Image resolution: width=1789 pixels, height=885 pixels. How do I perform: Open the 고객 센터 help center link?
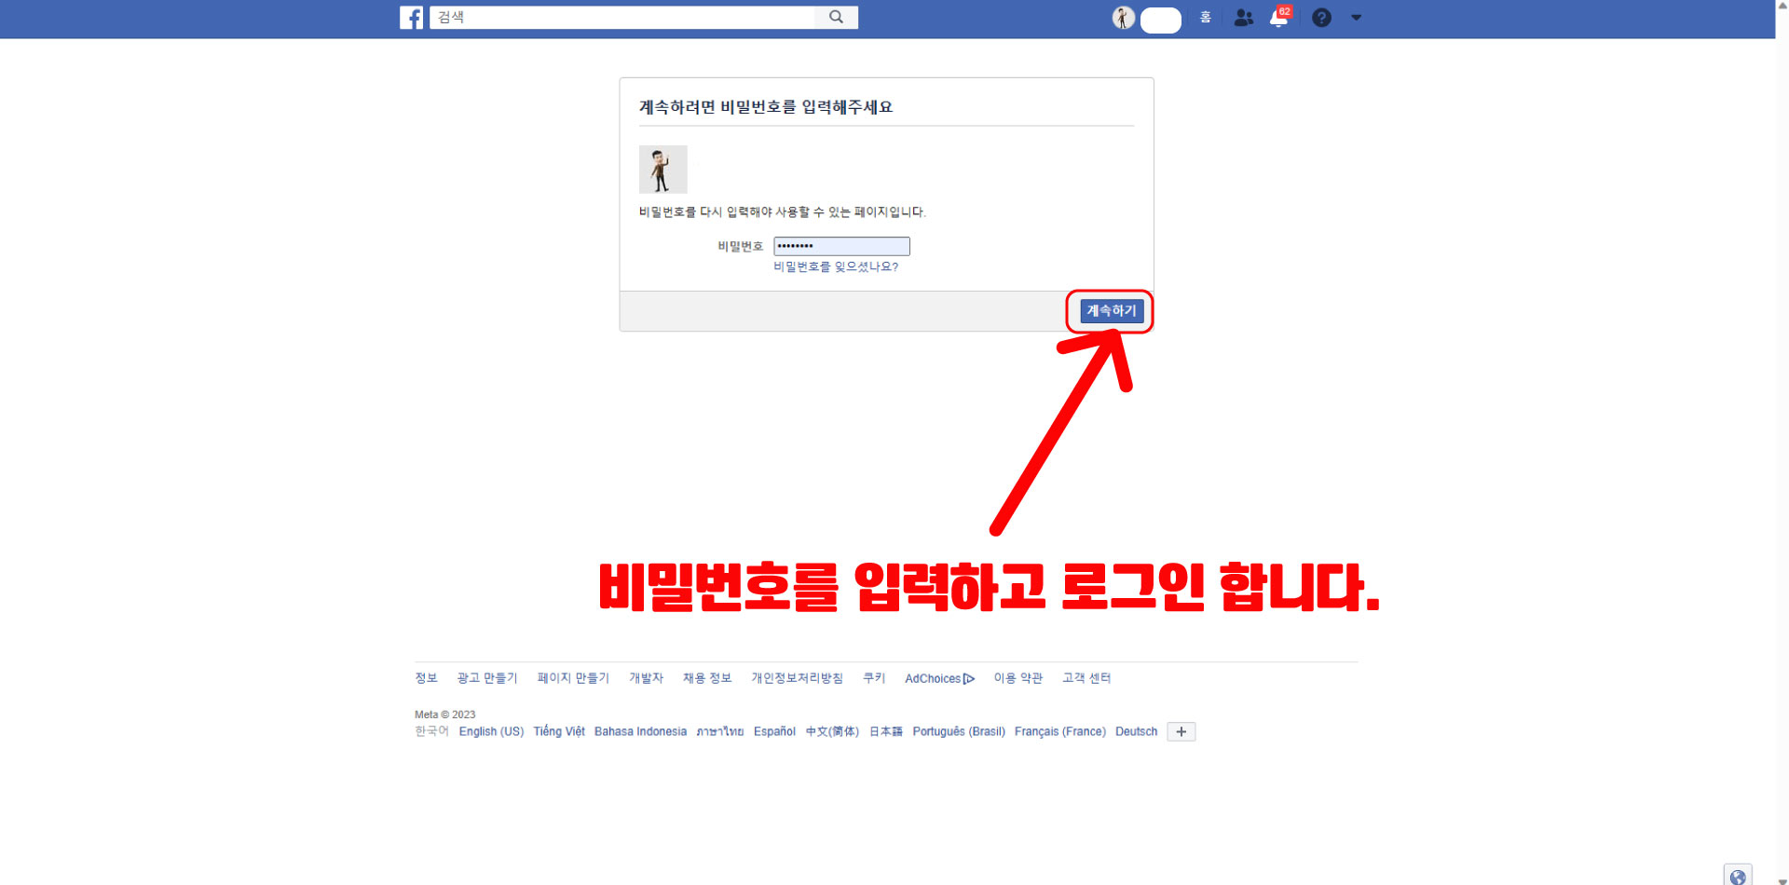coord(1086,678)
